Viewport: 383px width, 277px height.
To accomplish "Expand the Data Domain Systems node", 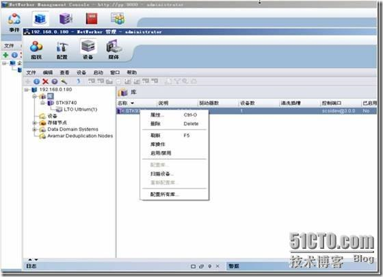I will (x=34, y=130).
